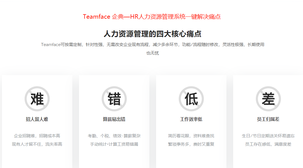Click the subtitle ending 也无忧
Viewport: 303px width, 168px height.
click(x=152, y=53)
